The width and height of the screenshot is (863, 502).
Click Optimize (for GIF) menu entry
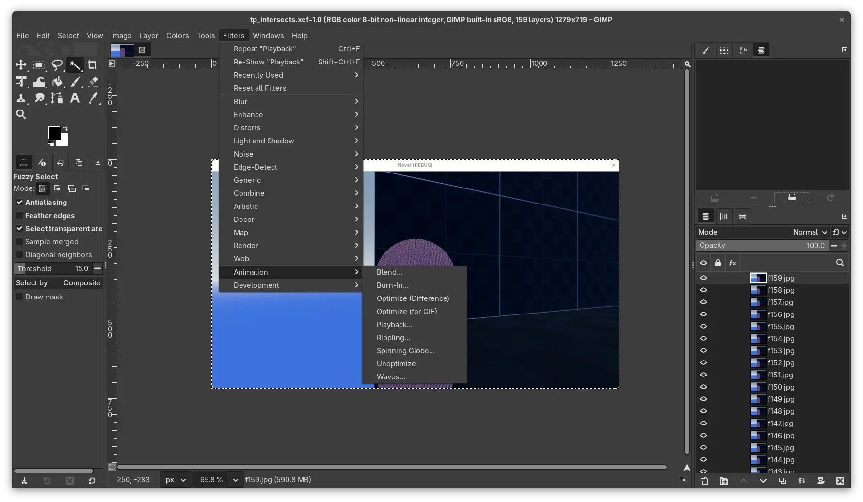click(406, 312)
